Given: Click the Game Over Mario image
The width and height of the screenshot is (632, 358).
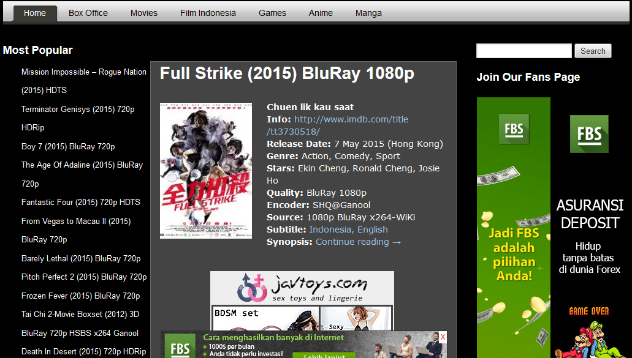Looking at the screenshot, I should click(589, 332).
